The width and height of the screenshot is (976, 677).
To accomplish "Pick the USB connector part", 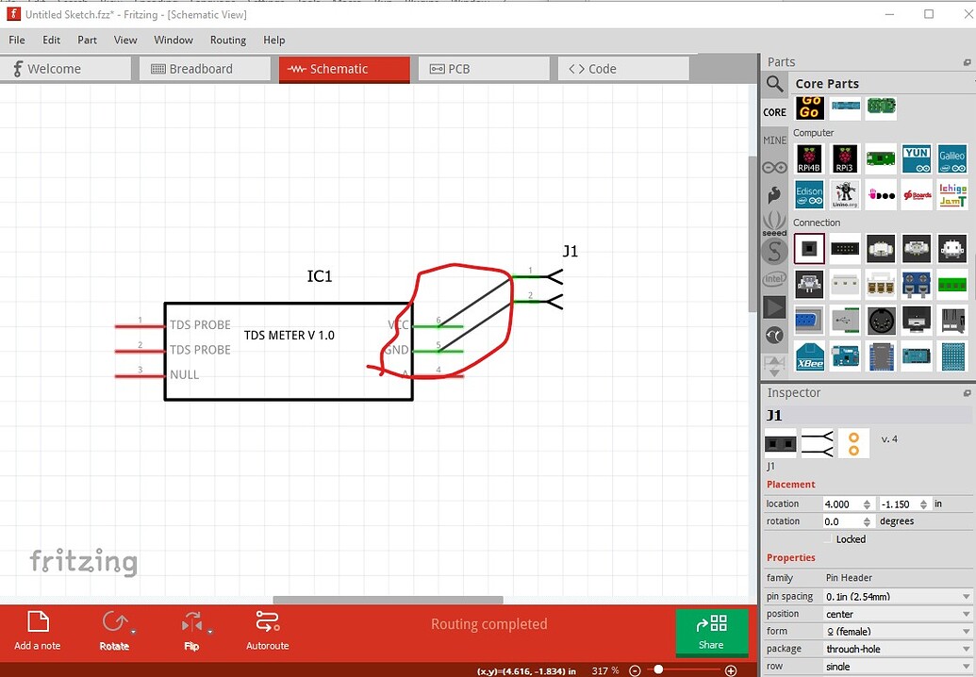I will click(x=845, y=320).
